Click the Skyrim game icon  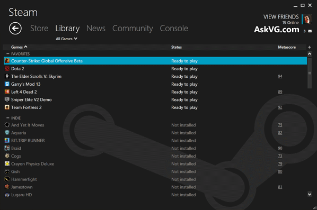coord(7,76)
